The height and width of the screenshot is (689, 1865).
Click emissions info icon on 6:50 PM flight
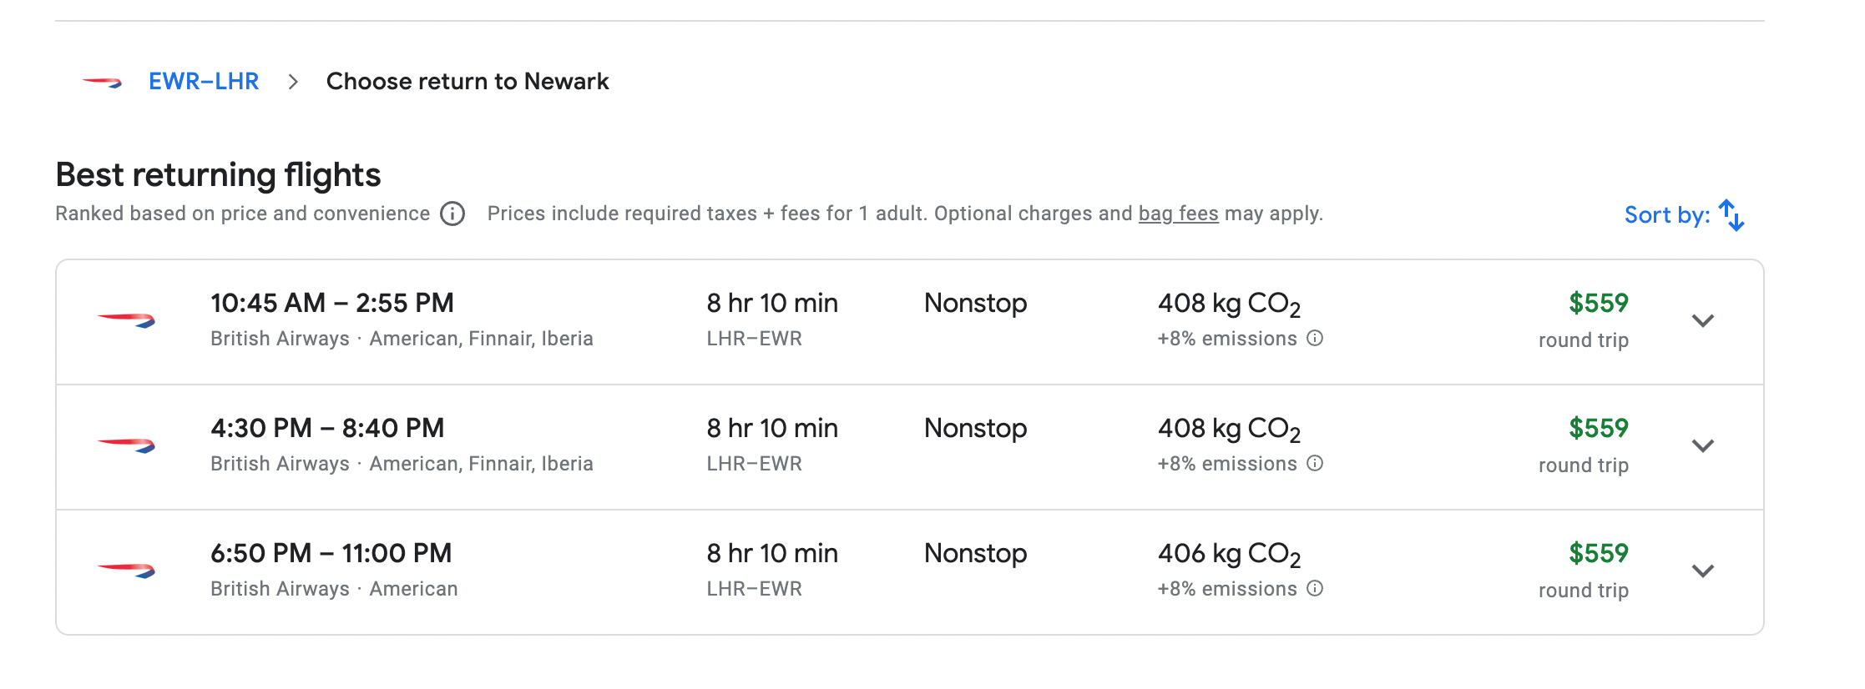pos(1315,589)
